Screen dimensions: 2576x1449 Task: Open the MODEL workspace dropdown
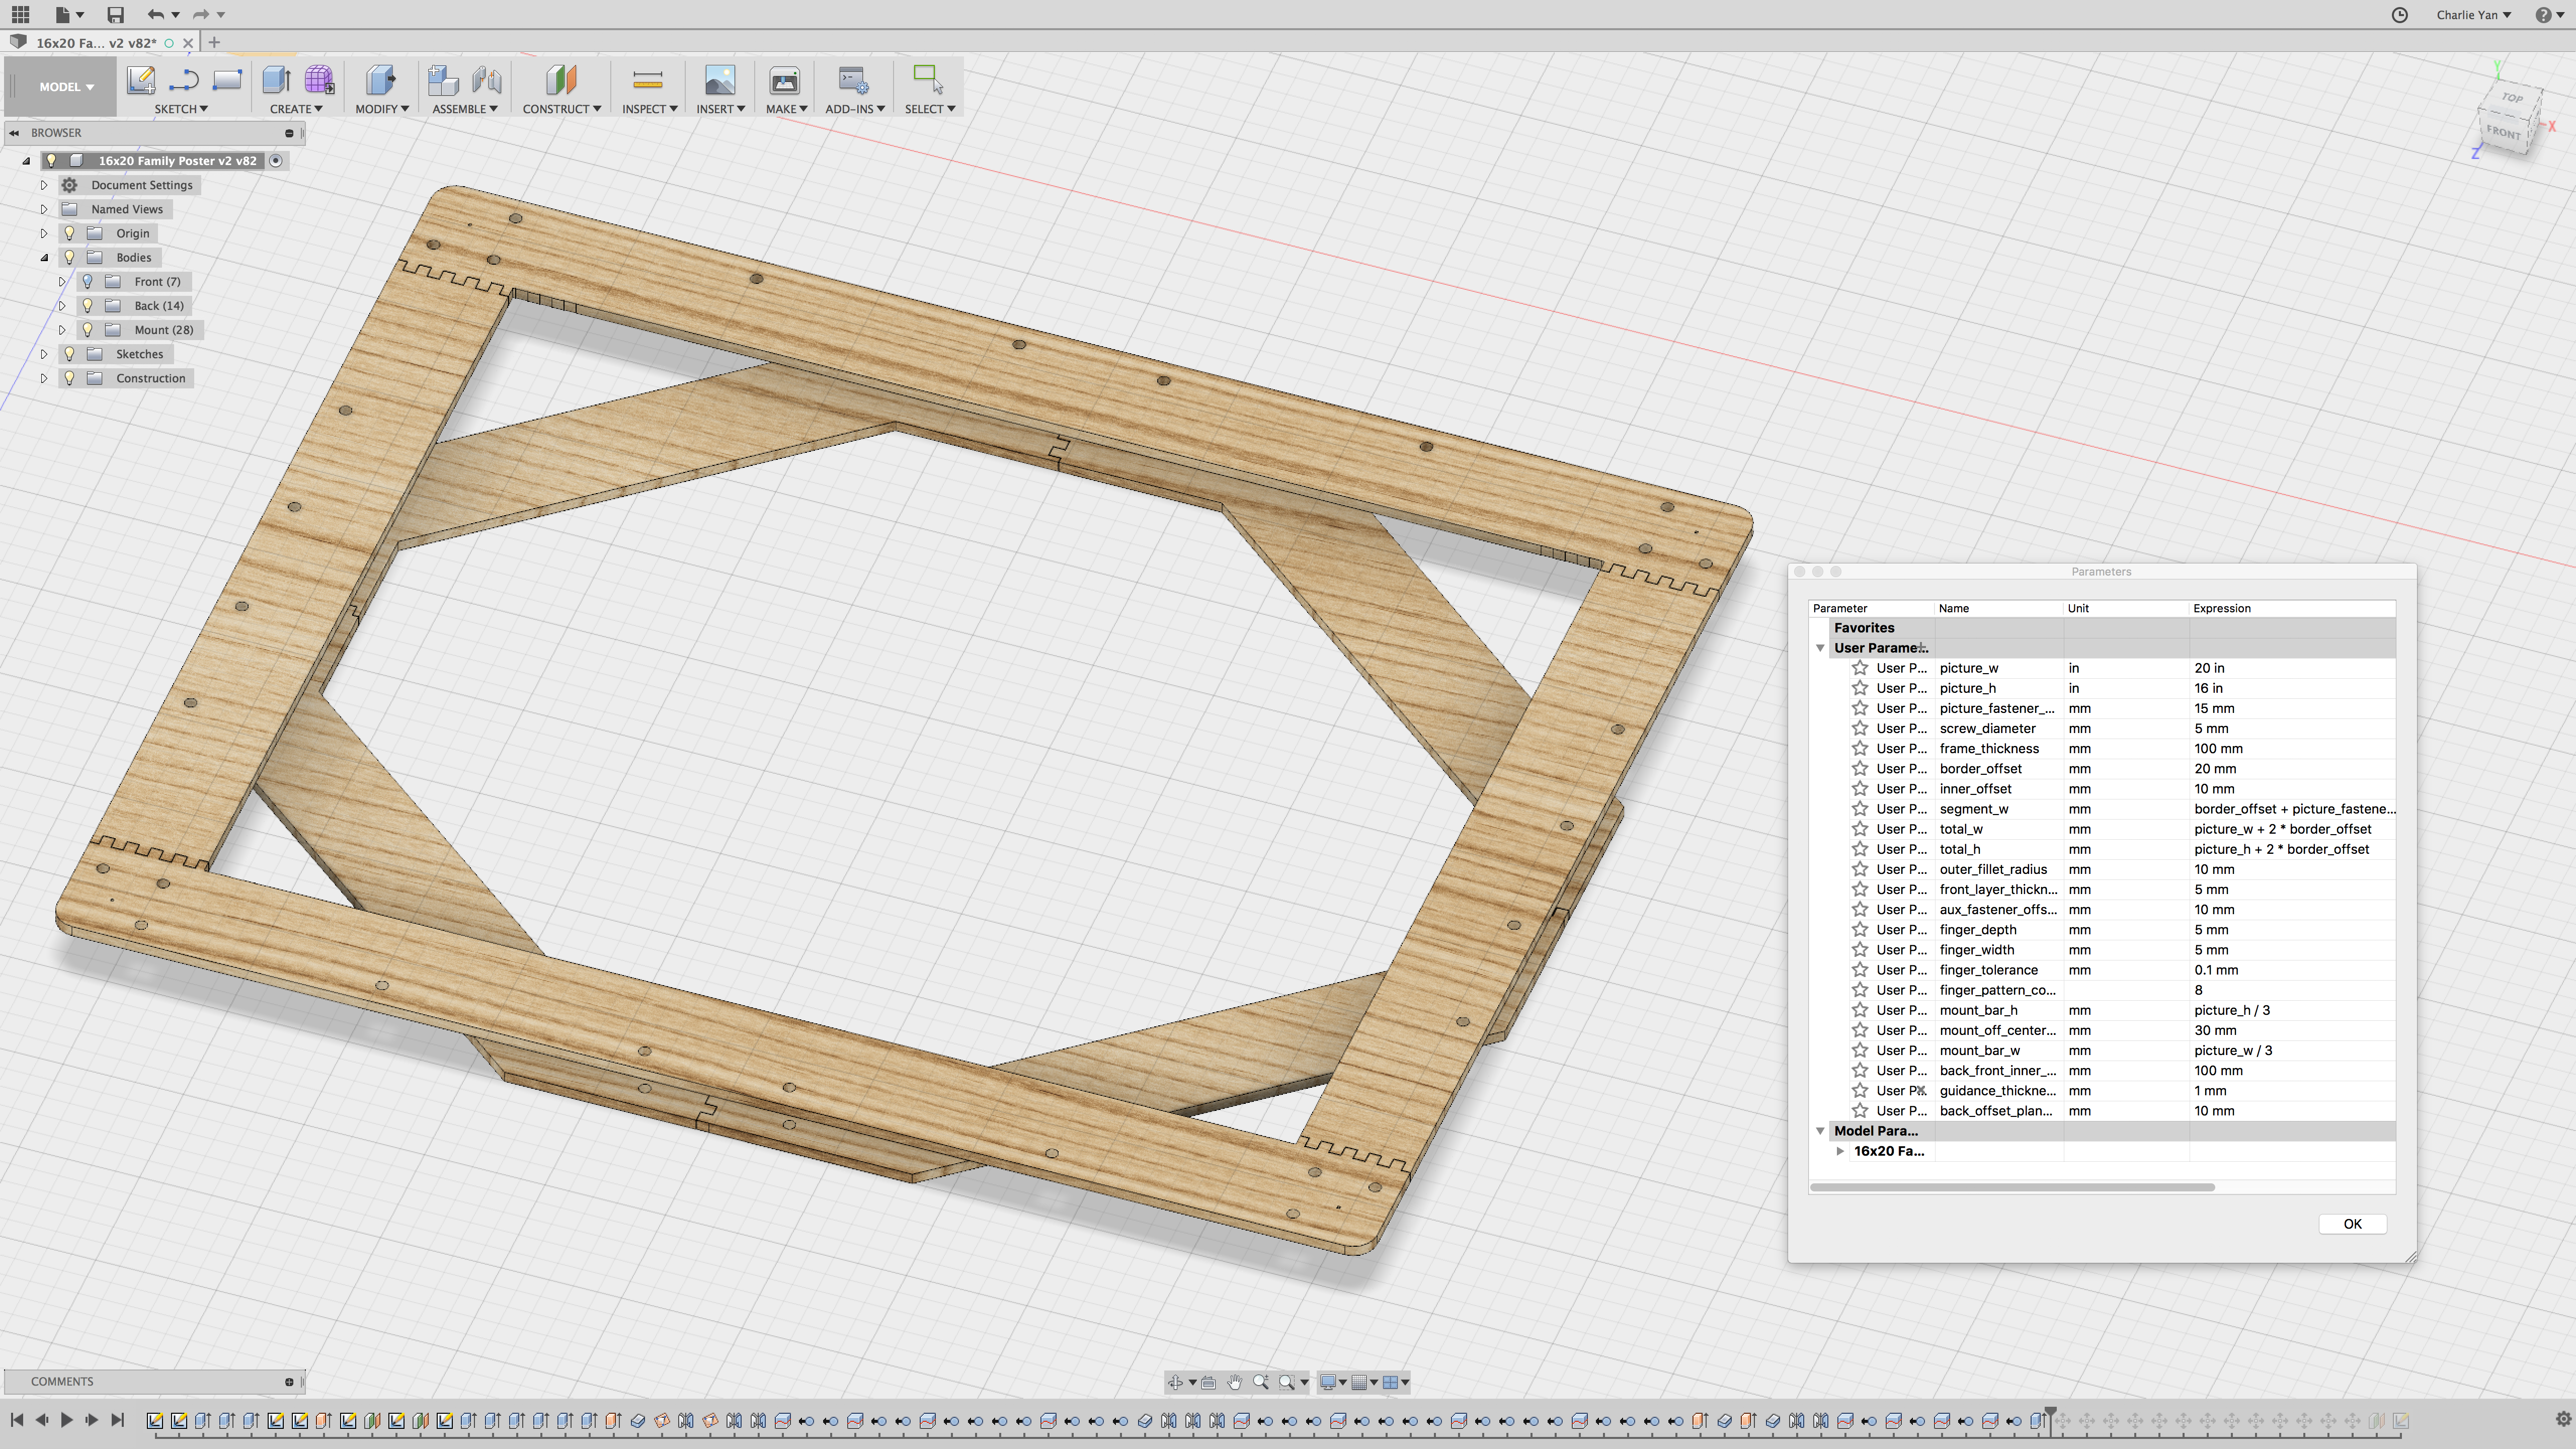pyautogui.click(x=66, y=87)
